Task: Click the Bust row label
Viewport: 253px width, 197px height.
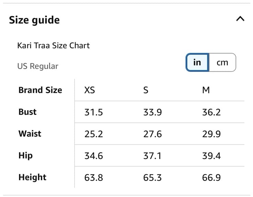Action: [27, 112]
